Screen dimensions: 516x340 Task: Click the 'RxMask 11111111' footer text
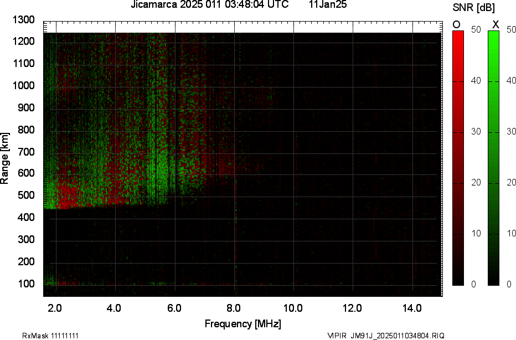50,336
